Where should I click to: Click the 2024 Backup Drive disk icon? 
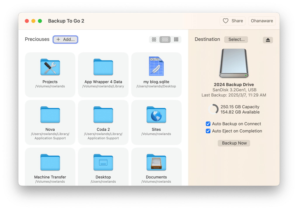(234, 63)
